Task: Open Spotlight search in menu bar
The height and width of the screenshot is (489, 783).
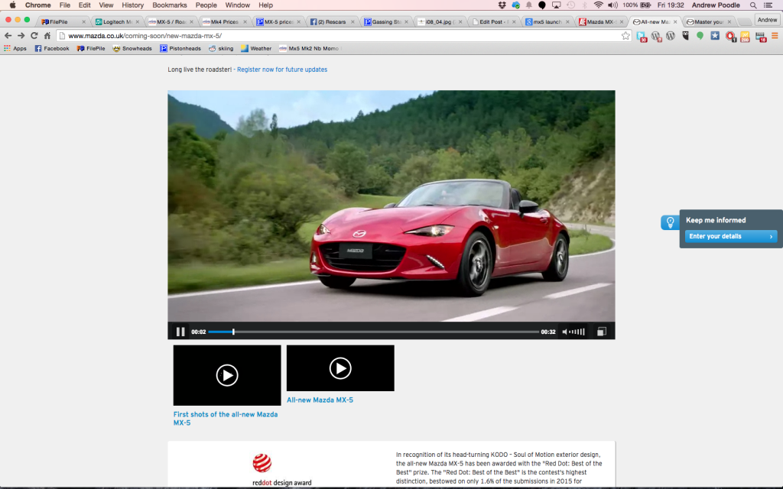Action: [753, 5]
